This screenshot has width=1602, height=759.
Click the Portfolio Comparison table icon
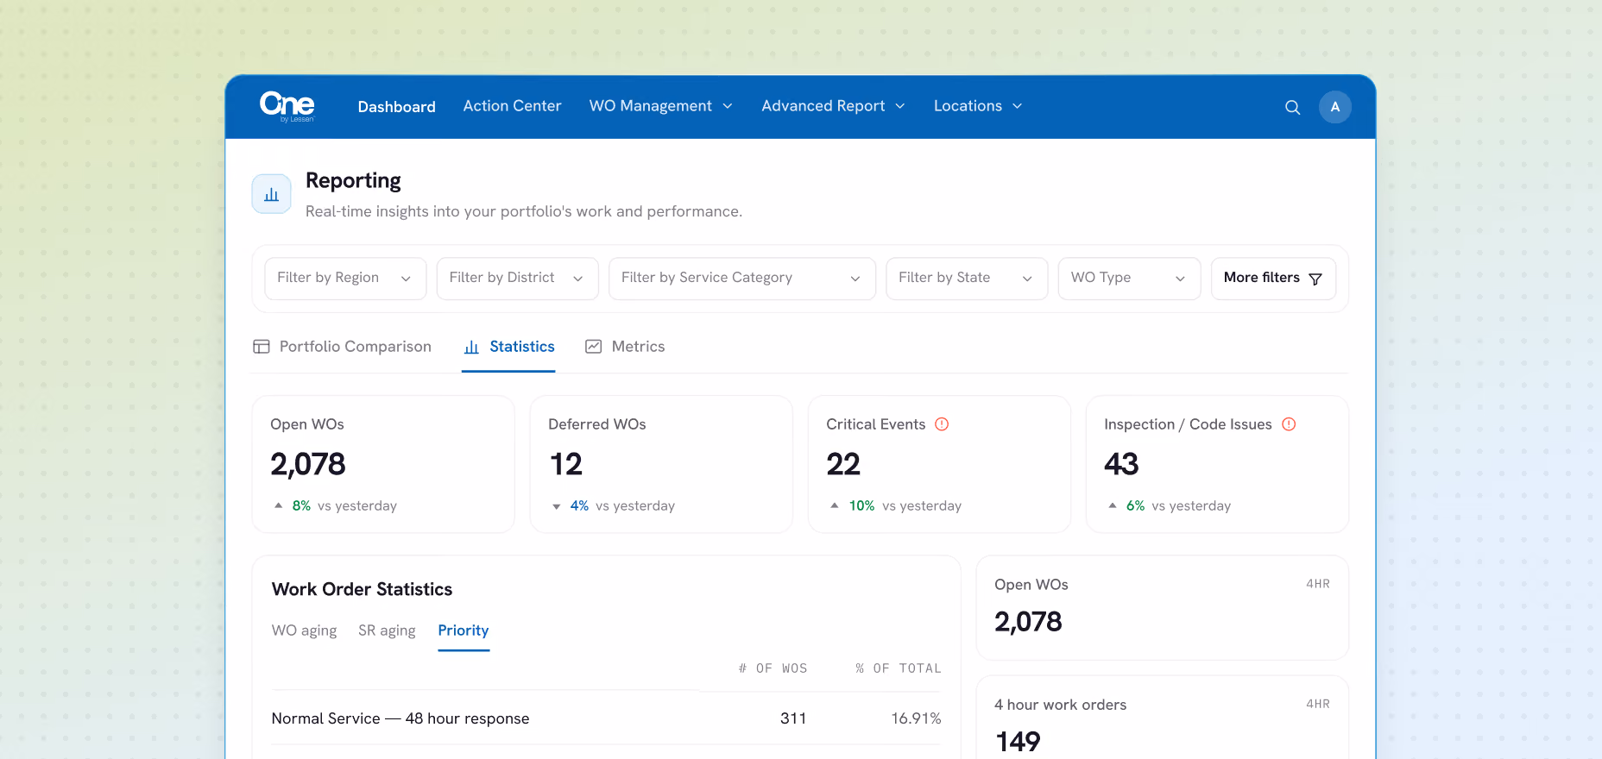pyautogui.click(x=261, y=347)
